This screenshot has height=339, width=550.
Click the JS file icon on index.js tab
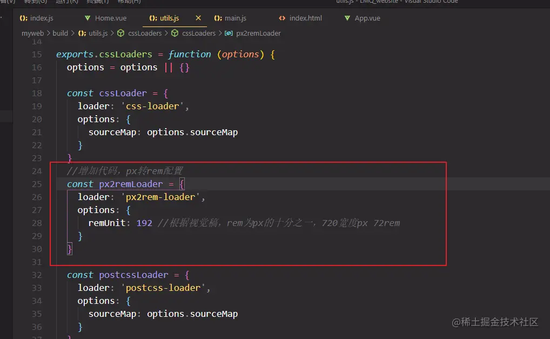23,18
